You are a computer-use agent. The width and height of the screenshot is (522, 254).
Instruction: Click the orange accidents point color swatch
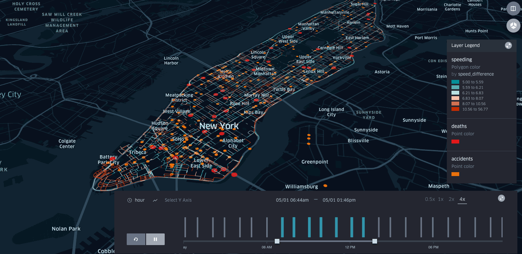pos(455,174)
